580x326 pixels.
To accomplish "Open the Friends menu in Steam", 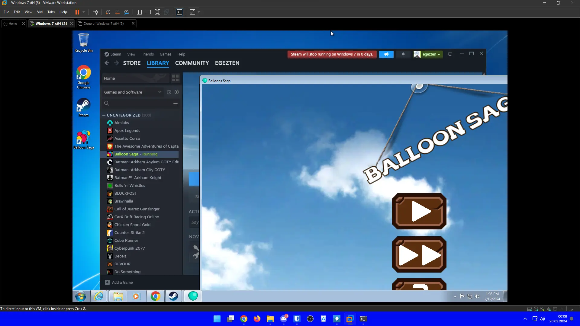I will [147, 54].
